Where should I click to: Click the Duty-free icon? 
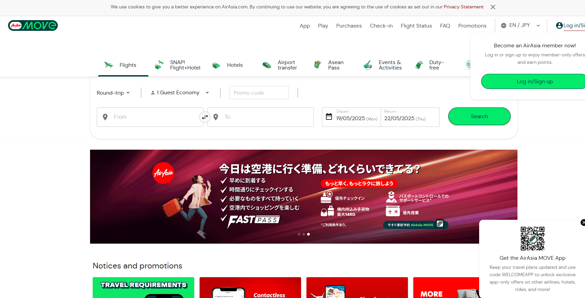pos(419,65)
